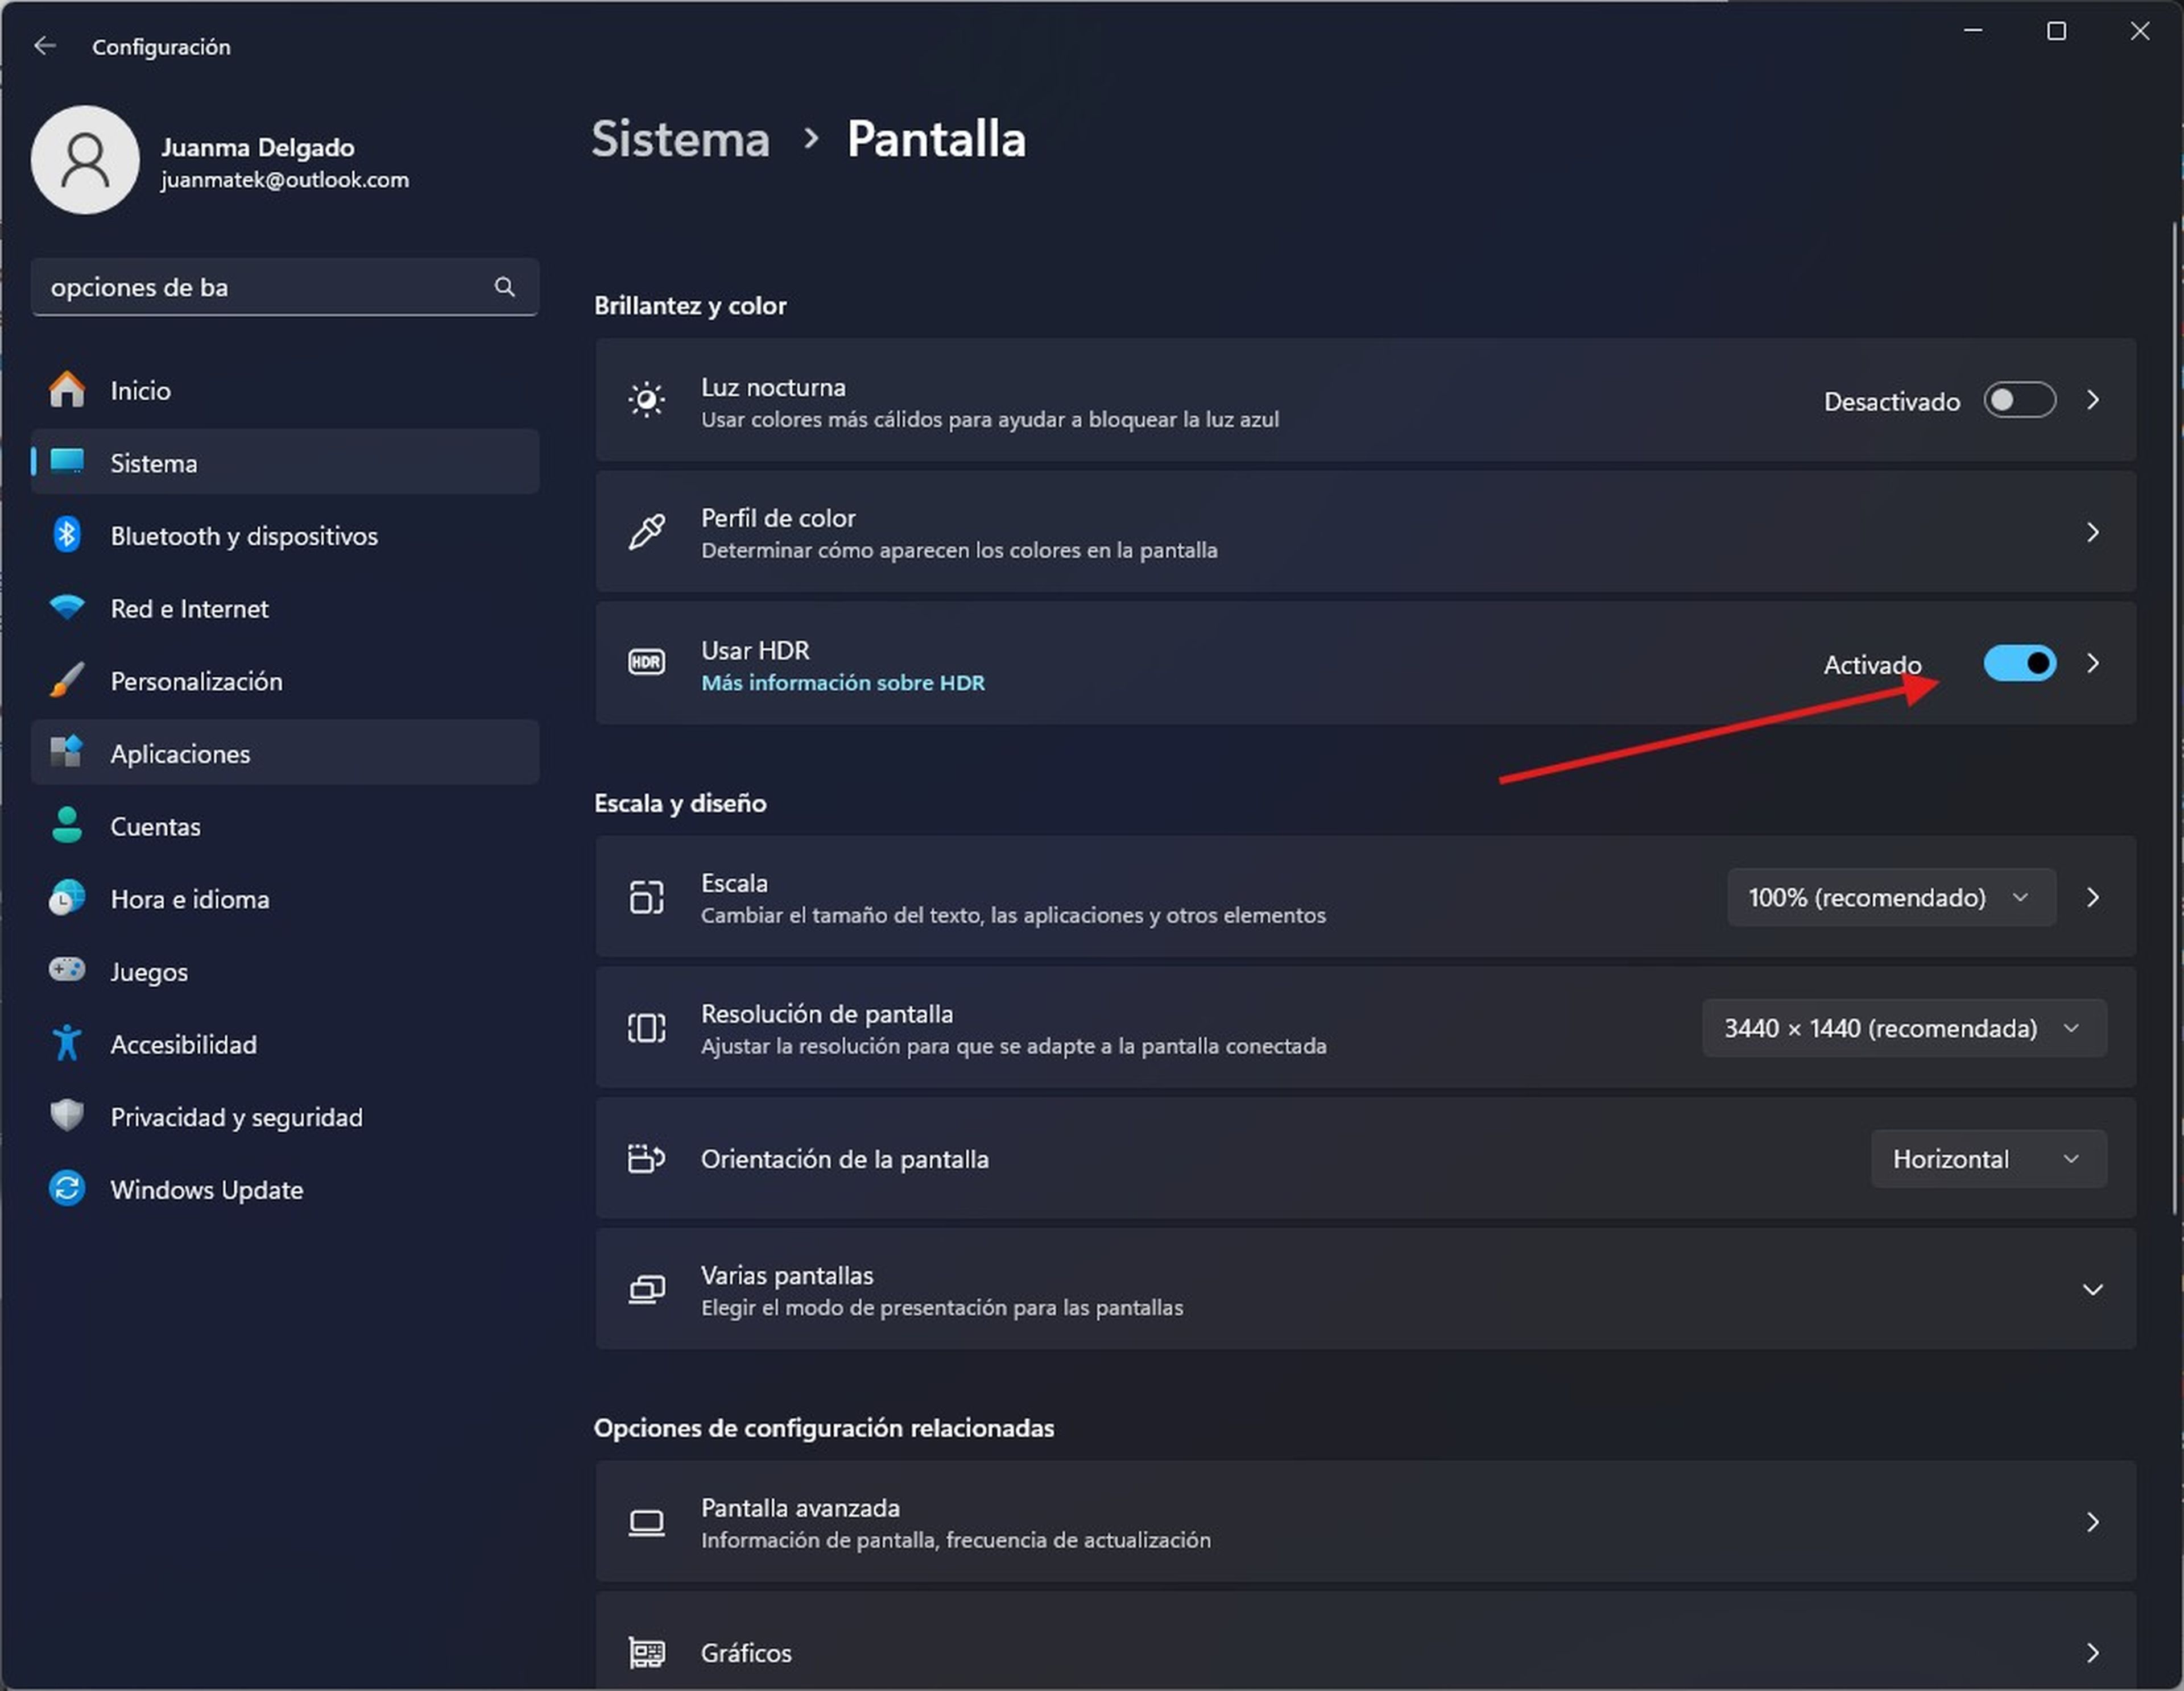The width and height of the screenshot is (2184, 1691).
Task: Open Escala custom settings chevron
Action: point(2092,897)
